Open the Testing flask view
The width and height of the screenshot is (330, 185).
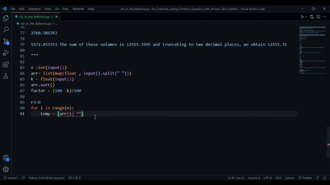[x=6, y=76]
